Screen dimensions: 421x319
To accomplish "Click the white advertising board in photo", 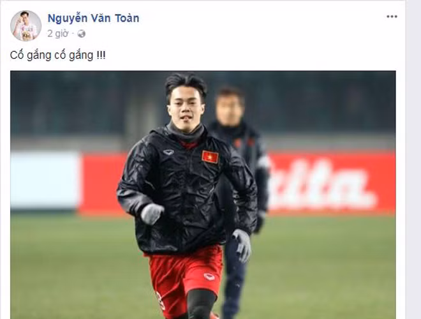I will point(45,181).
